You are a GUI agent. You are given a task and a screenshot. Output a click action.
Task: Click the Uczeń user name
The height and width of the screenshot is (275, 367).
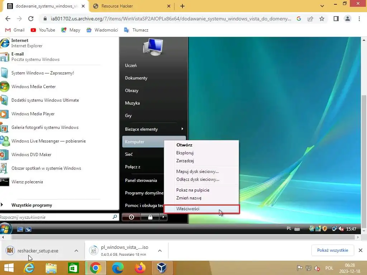pos(130,66)
